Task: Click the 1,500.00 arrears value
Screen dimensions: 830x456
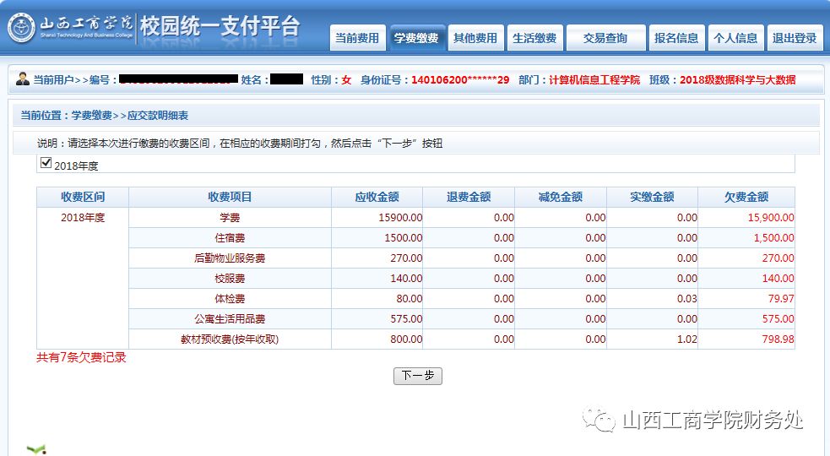Action: (x=774, y=238)
